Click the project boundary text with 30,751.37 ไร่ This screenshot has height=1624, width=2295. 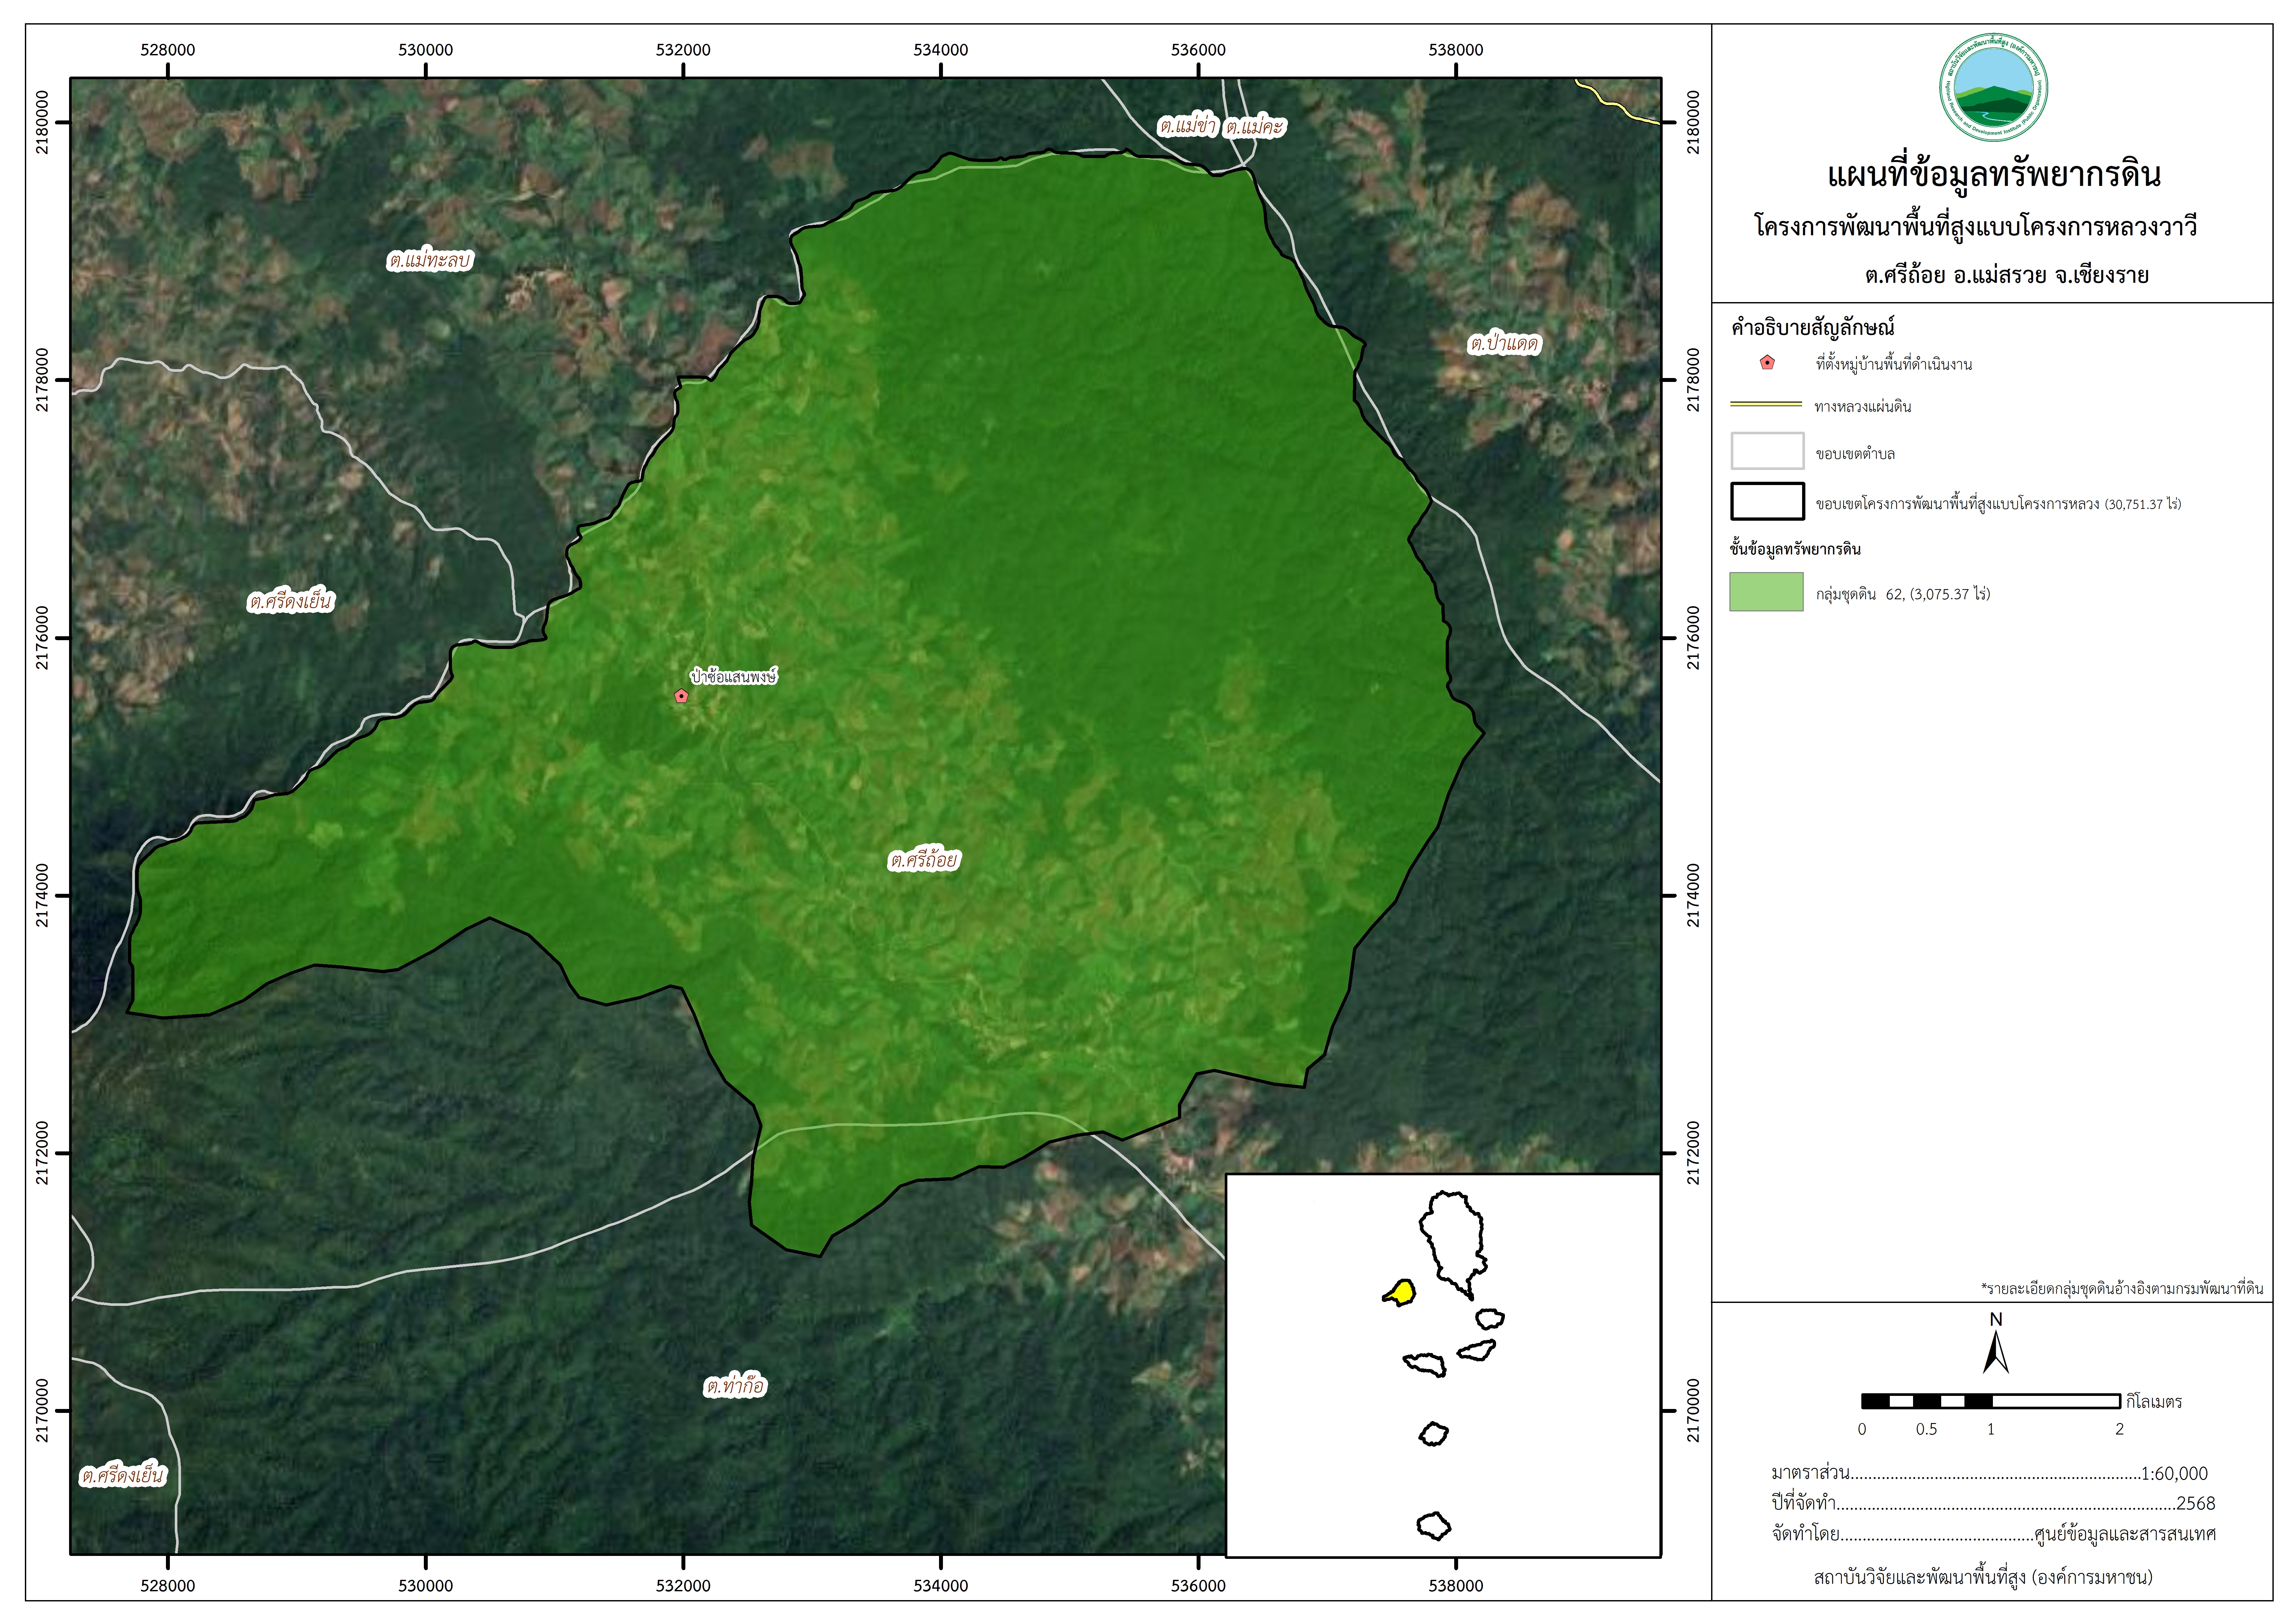click(1998, 504)
